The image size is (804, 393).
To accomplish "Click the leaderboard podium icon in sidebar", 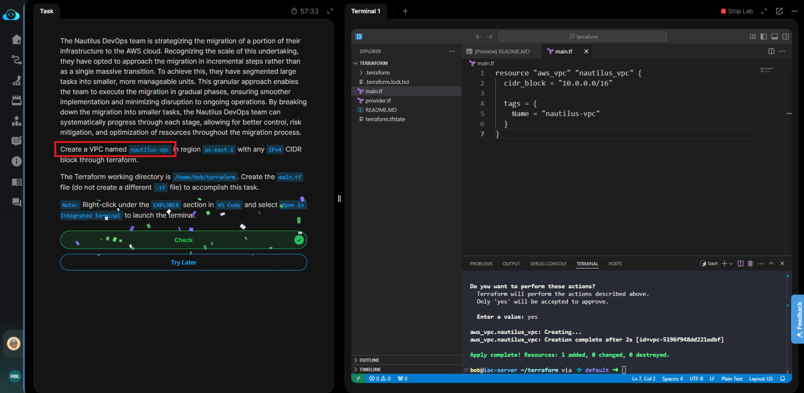I will (17, 121).
